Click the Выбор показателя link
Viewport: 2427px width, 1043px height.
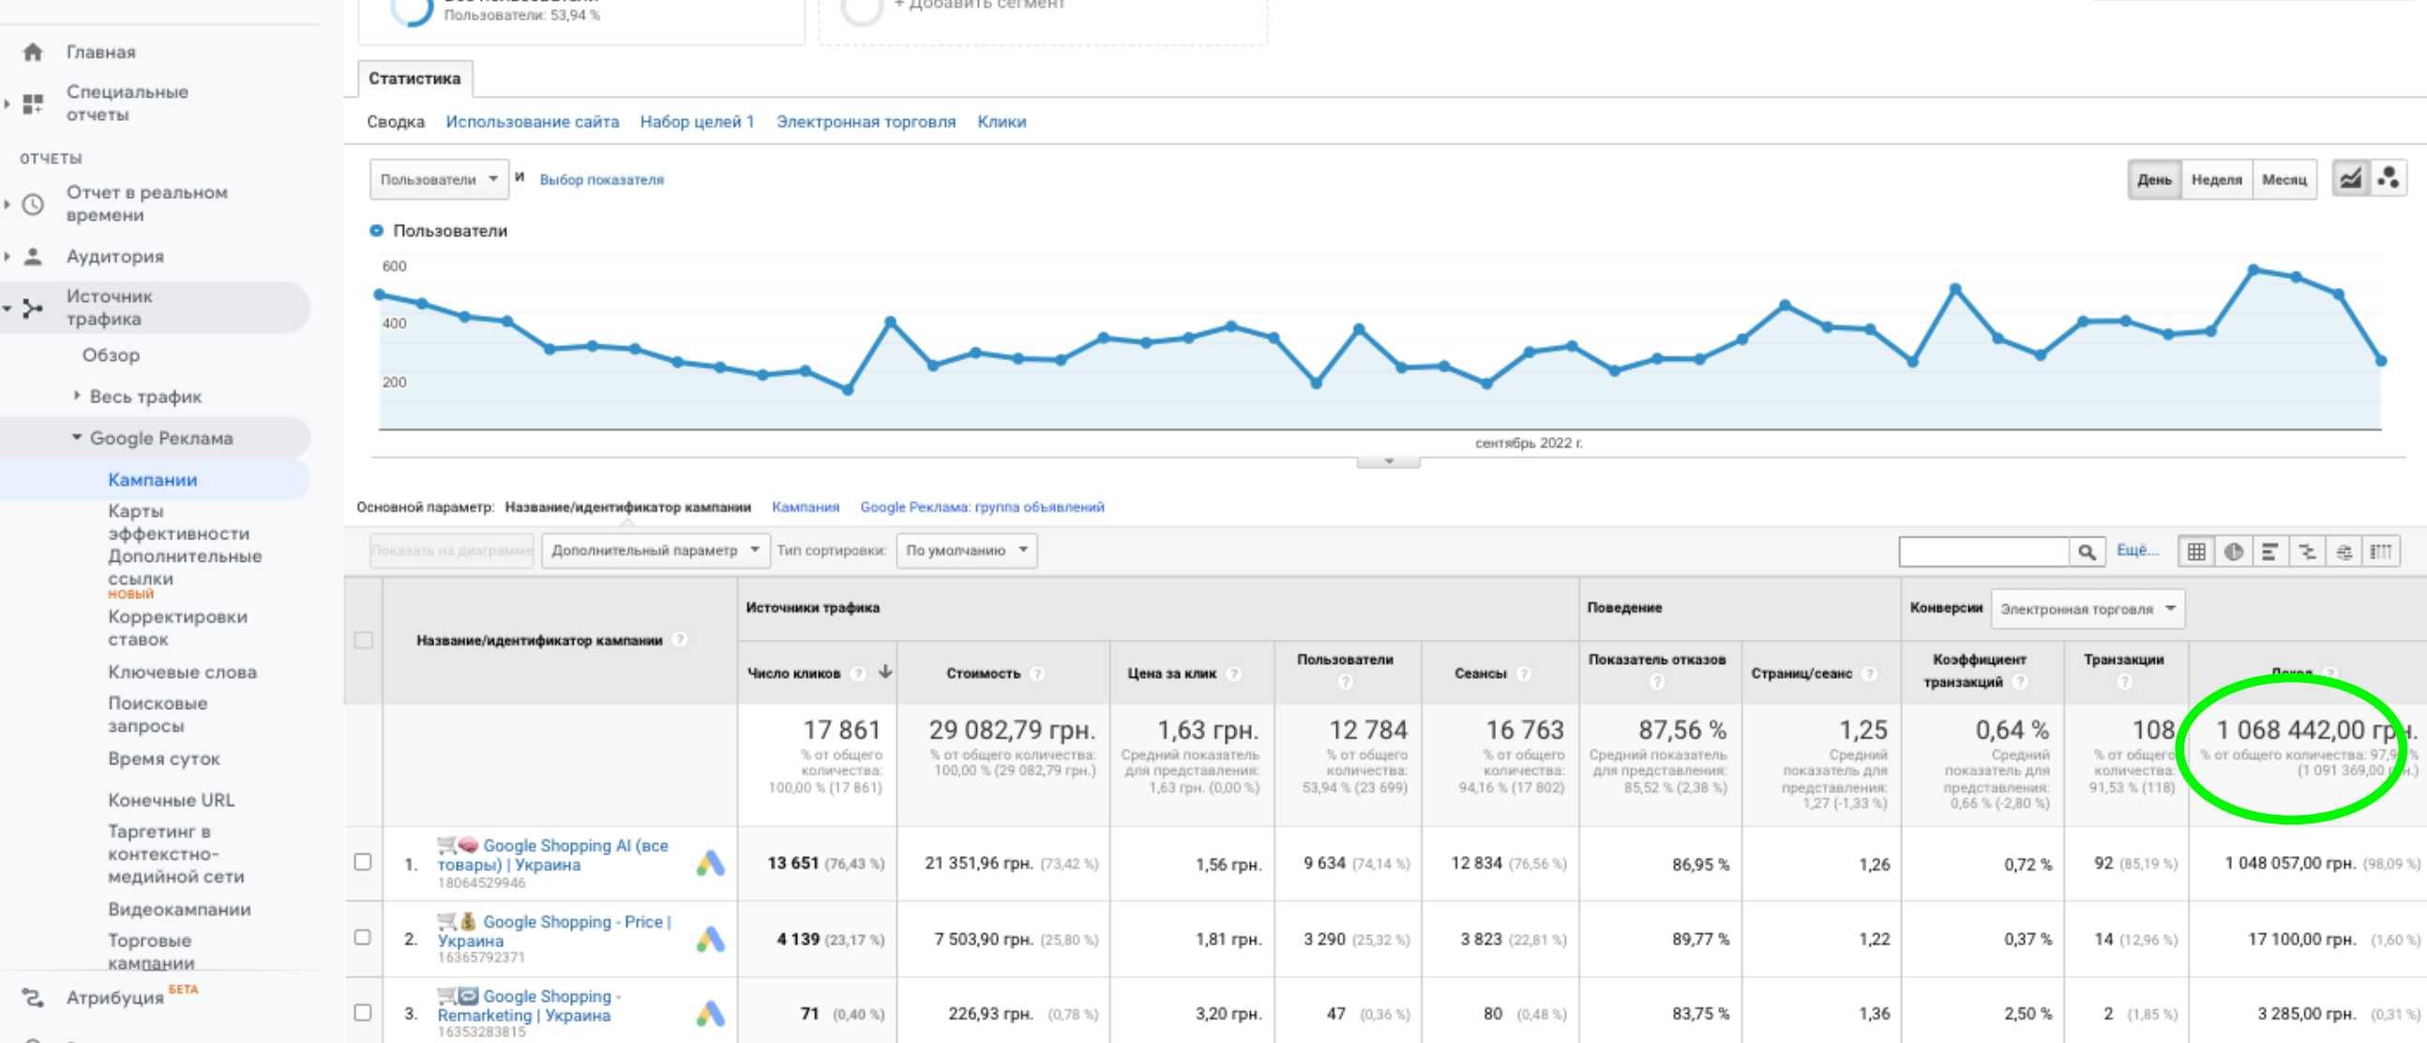[601, 180]
